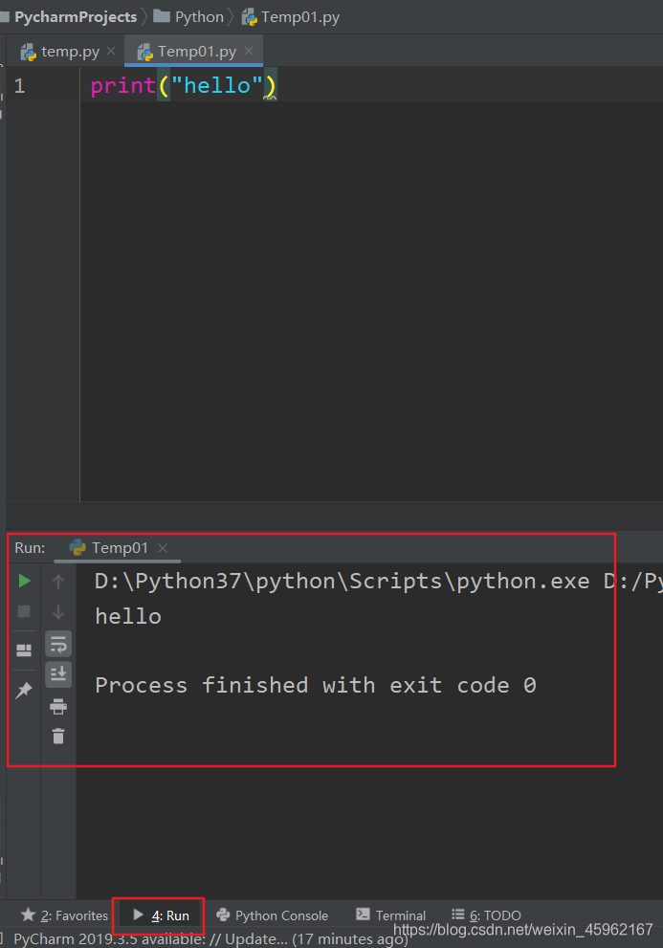
Task: Toggle Soft-Wrap in Run console
Action: 58,644
